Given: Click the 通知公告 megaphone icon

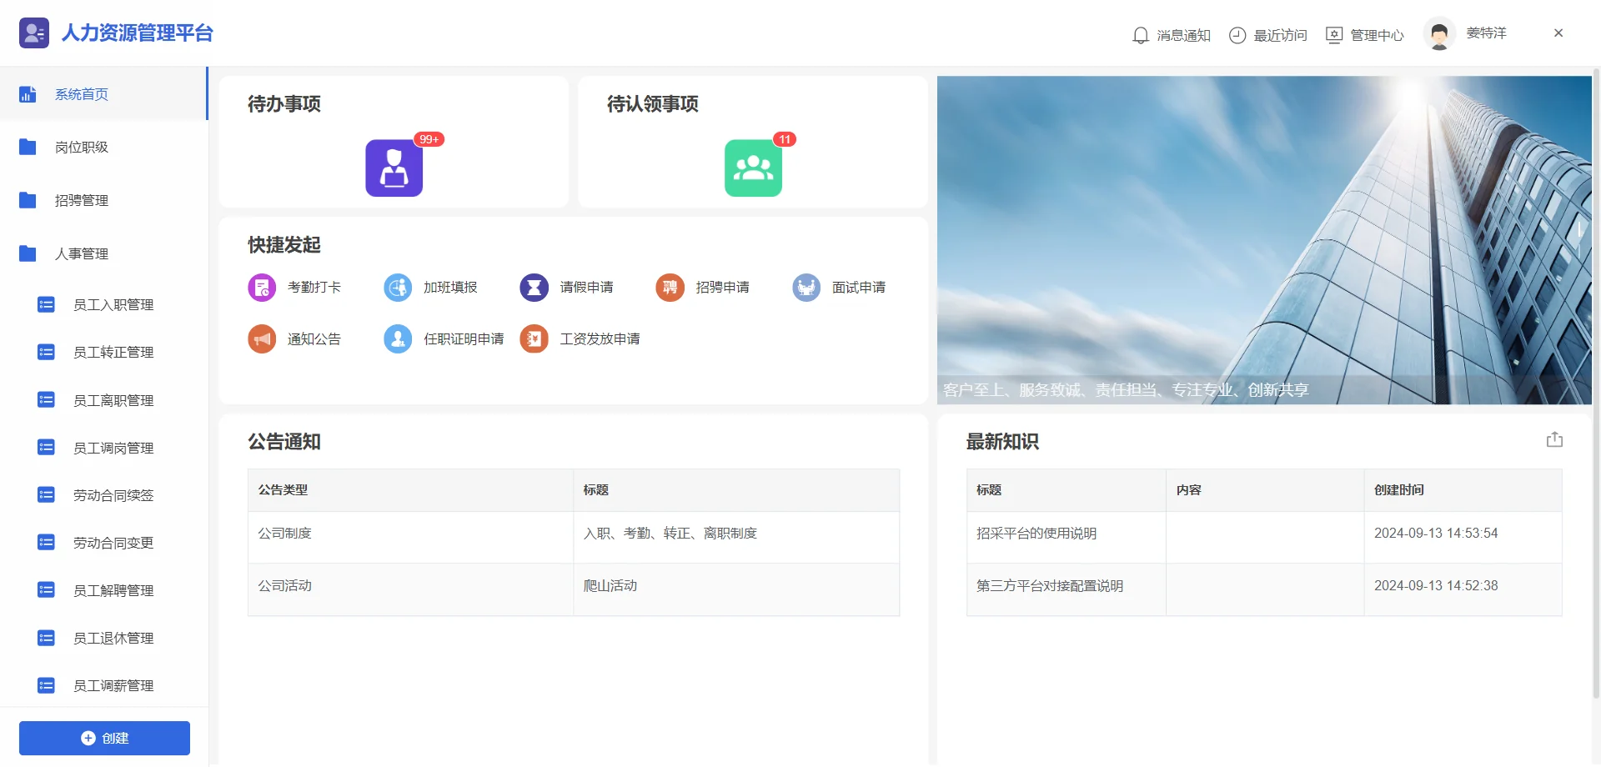Looking at the screenshot, I should [262, 339].
